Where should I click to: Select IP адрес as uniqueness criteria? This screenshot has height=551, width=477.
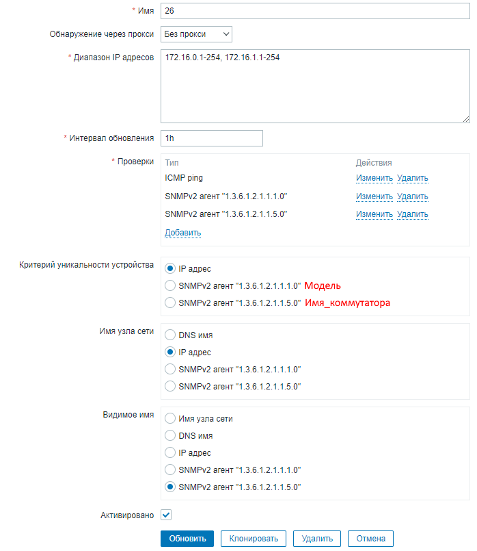(x=171, y=269)
